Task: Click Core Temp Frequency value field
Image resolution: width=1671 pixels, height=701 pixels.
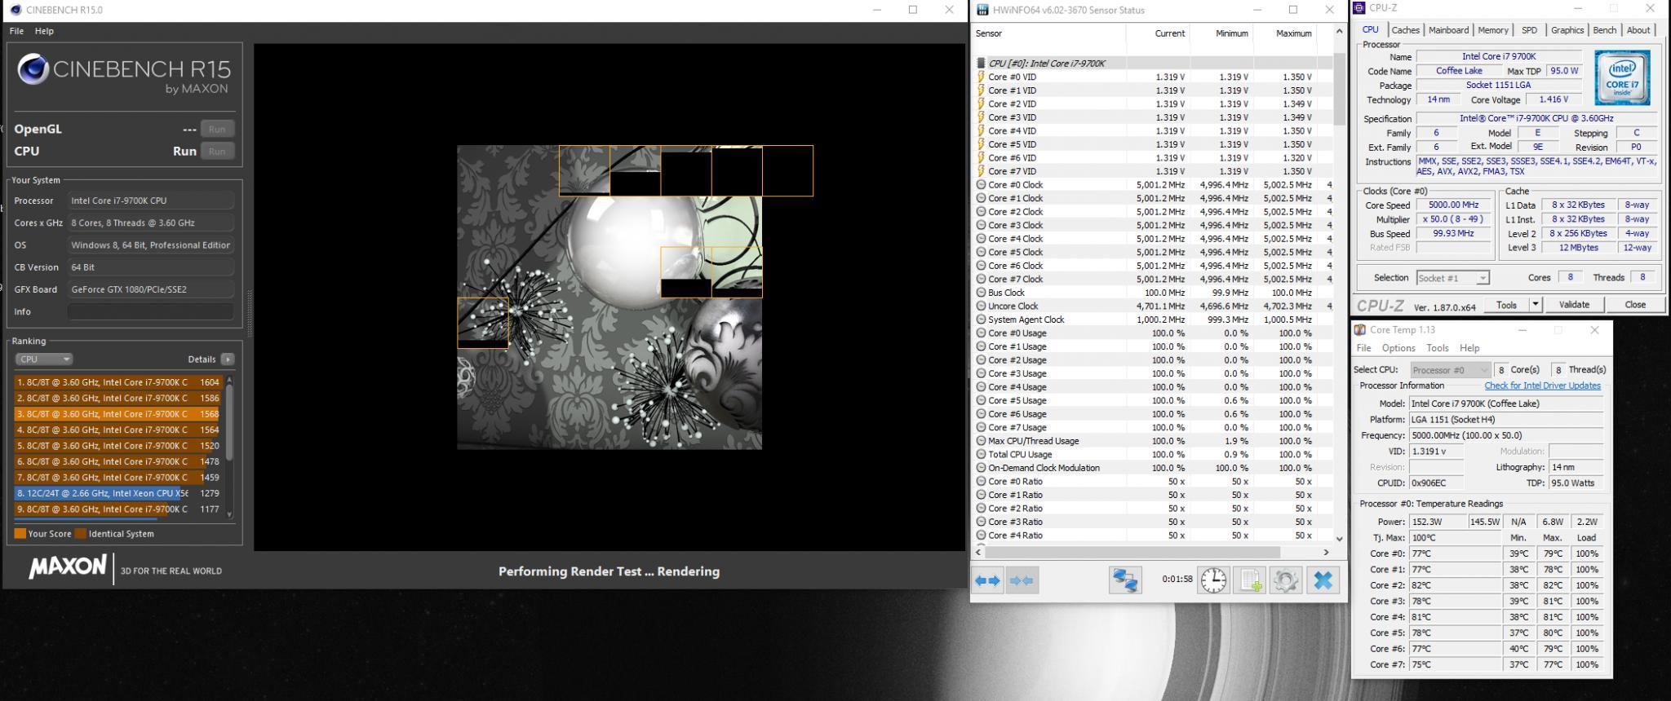Action: tap(1505, 435)
